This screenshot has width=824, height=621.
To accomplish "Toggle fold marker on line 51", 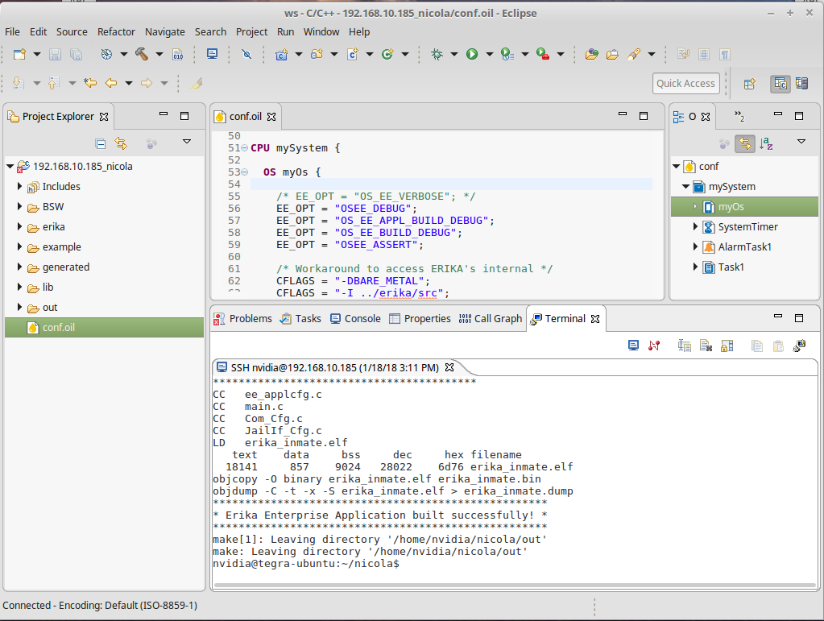I will coord(244,148).
